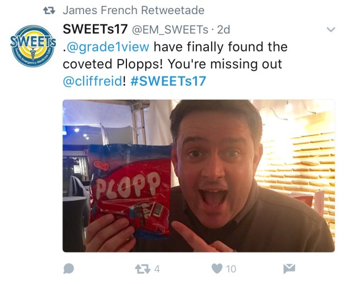Viewport: 345px width, 284px height.
Task: Retweet this post using the retweet icon
Action: coord(143,269)
